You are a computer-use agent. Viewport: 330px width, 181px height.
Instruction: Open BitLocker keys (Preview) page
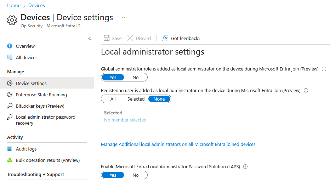(40, 106)
